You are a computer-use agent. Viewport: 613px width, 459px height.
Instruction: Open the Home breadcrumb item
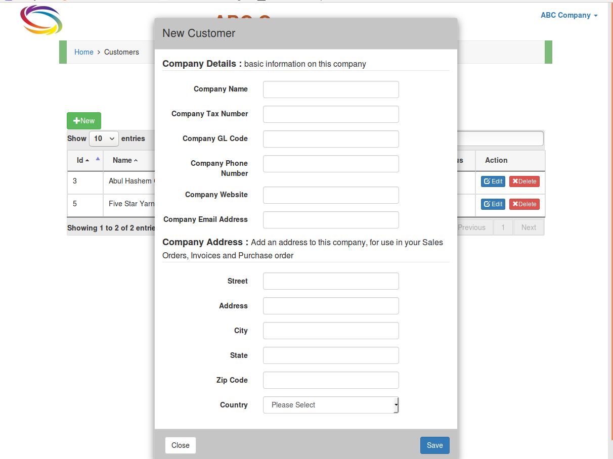click(x=83, y=52)
